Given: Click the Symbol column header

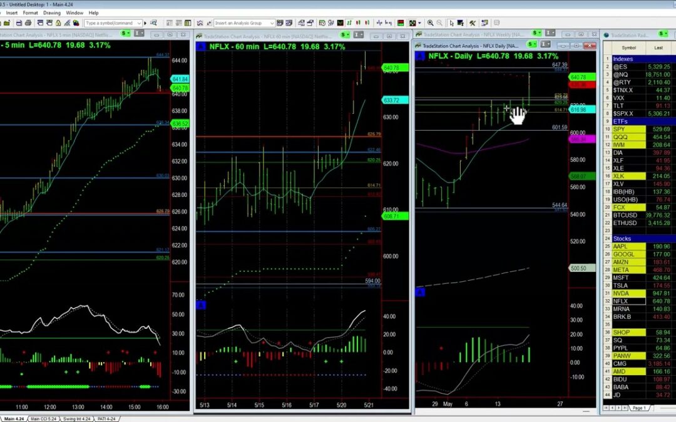Looking at the screenshot, I should click(628, 48).
